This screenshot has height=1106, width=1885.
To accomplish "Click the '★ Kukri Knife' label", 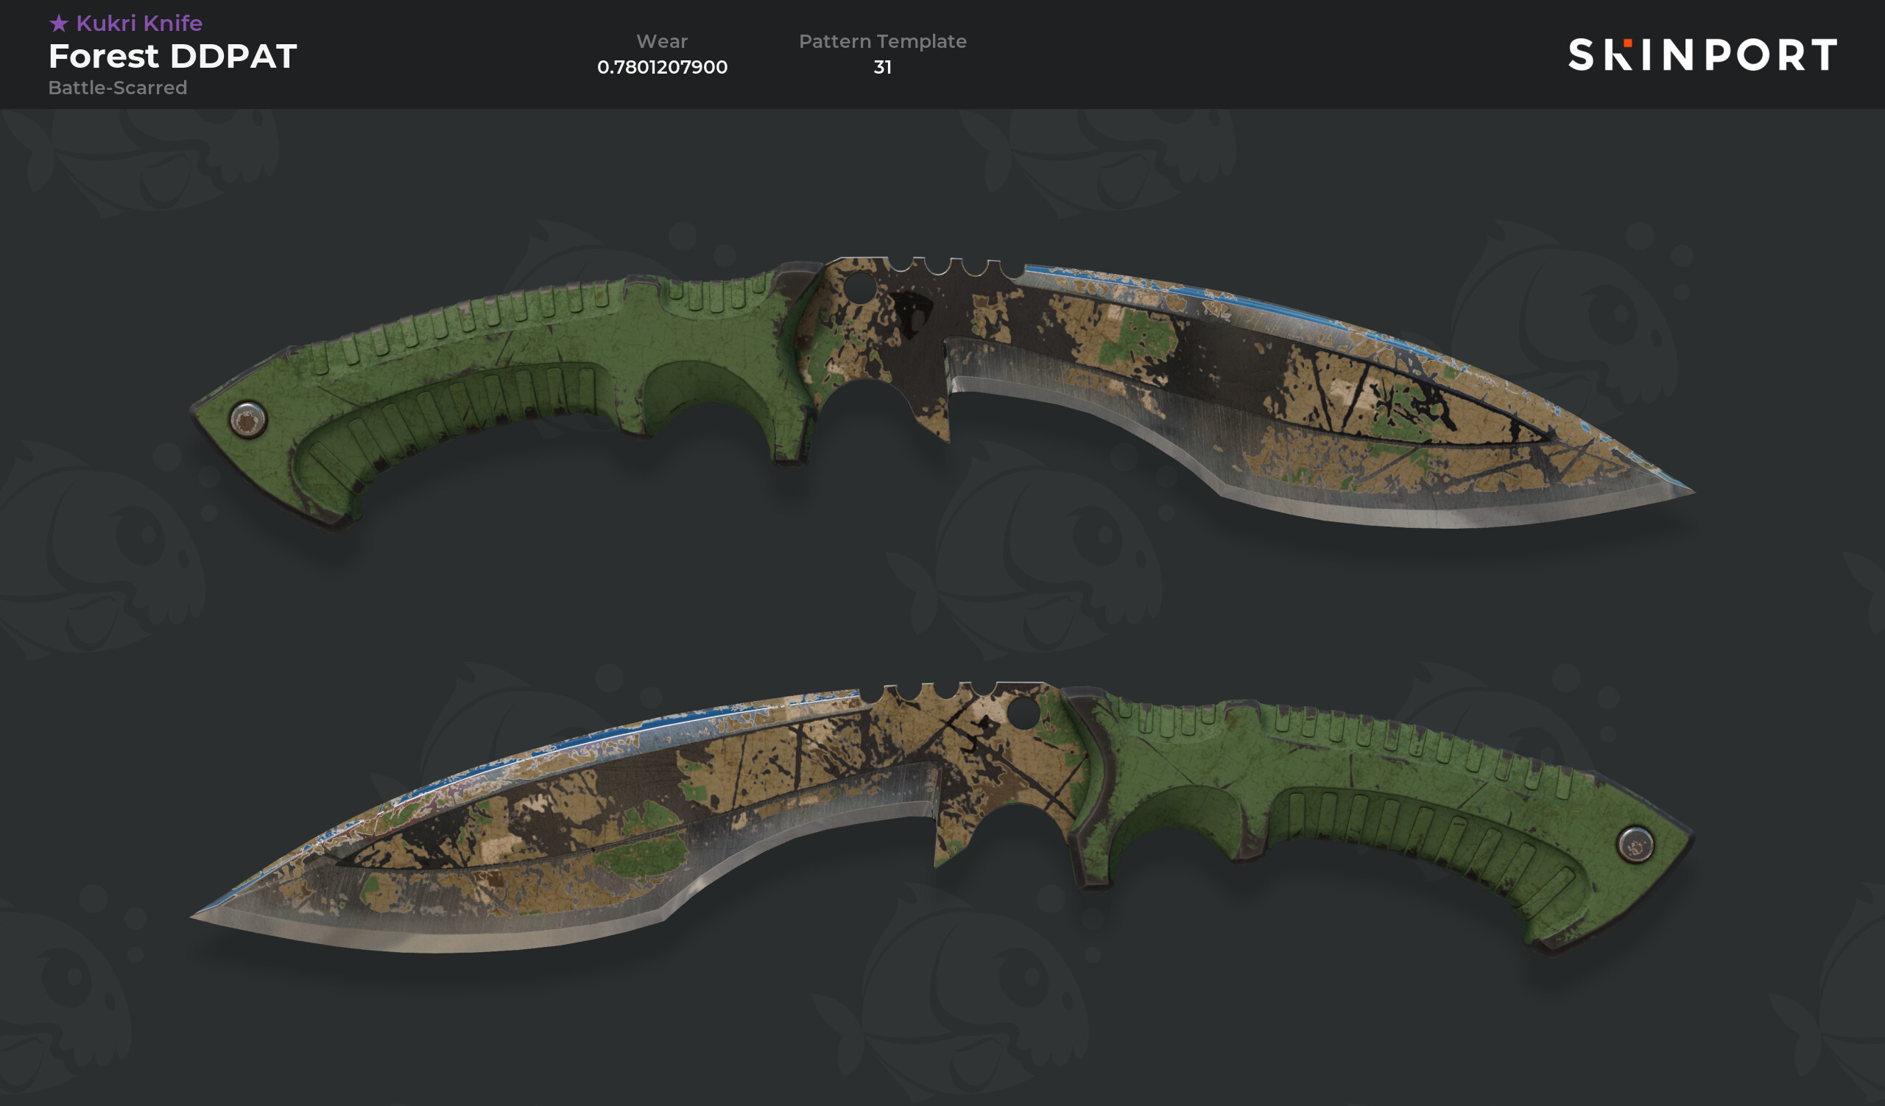I will coord(126,23).
